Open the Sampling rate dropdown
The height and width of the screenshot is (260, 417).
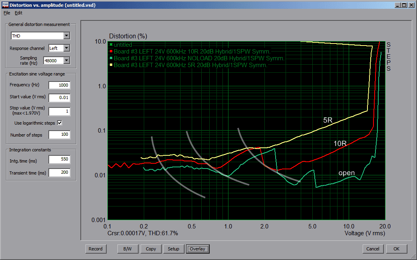coord(66,61)
